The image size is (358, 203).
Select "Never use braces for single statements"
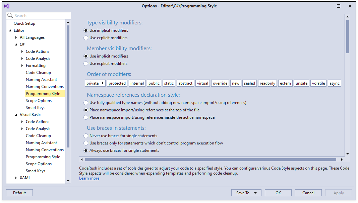[86, 136]
